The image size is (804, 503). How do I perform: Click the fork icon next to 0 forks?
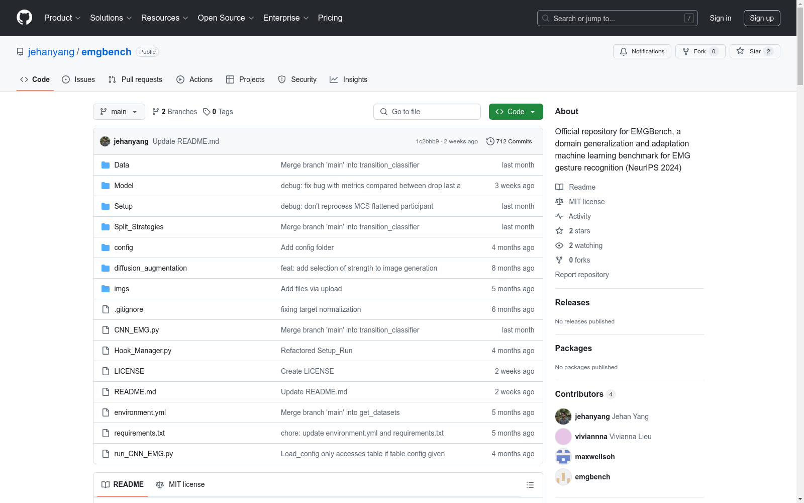(559, 260)
